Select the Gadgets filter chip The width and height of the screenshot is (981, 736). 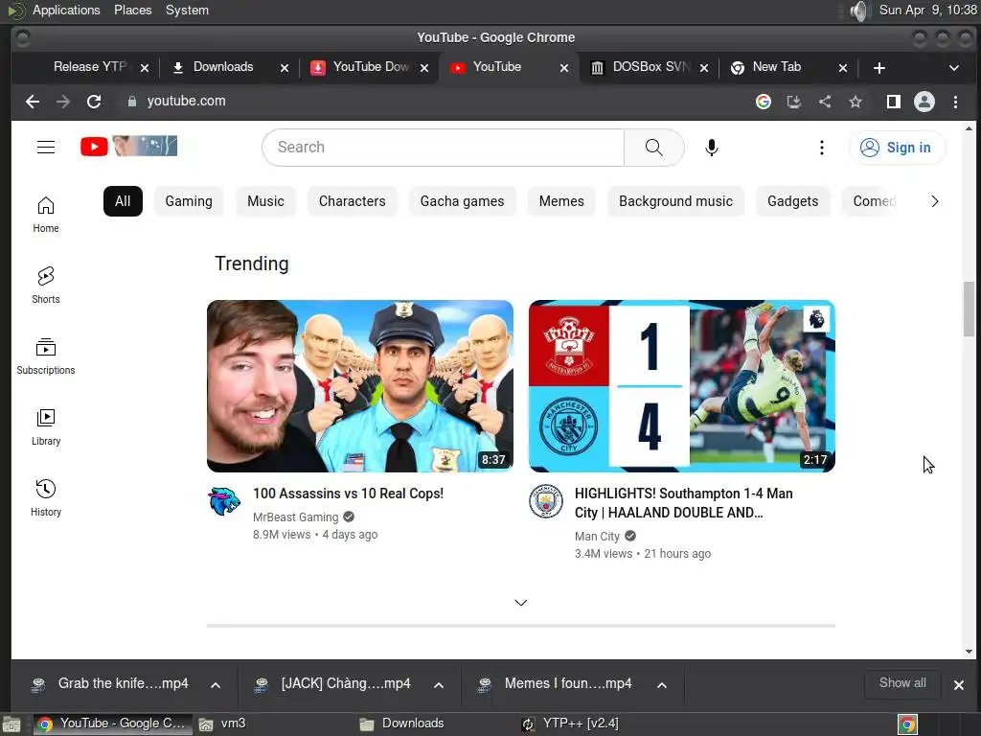[x=792, y=201]
